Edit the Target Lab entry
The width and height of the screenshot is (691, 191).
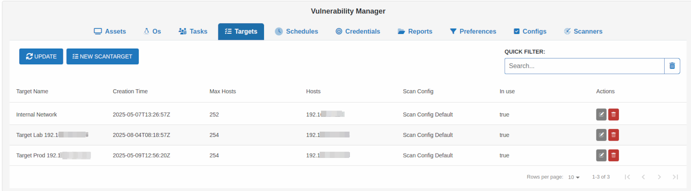click(x=601, y=135)
